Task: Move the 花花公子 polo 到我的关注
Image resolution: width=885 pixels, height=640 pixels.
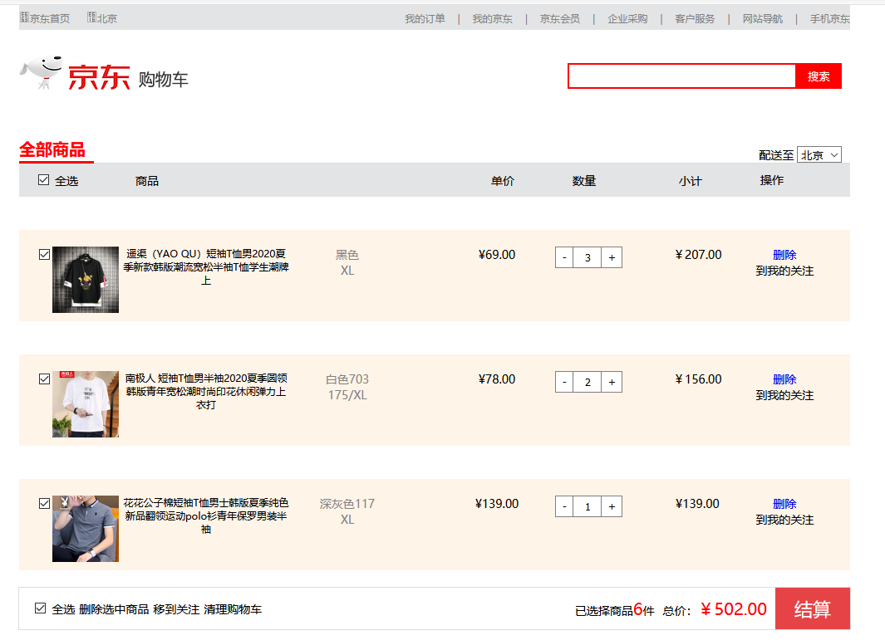Action: tap(784, 520)
